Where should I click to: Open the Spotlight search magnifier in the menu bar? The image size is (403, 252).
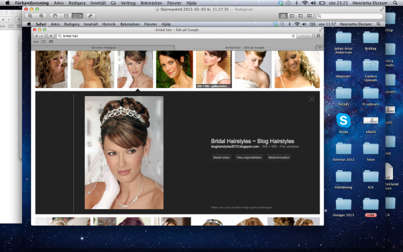[395, 3]
